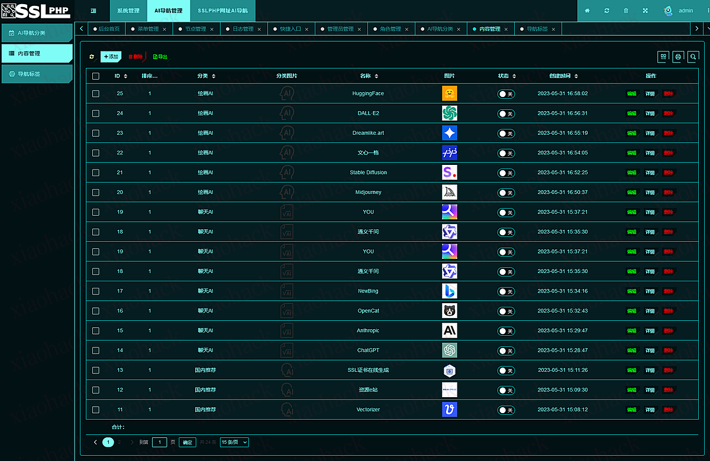Open the 15条/页 page size dropdown
The height and width of the screenshot is (461, 710).
234,442
